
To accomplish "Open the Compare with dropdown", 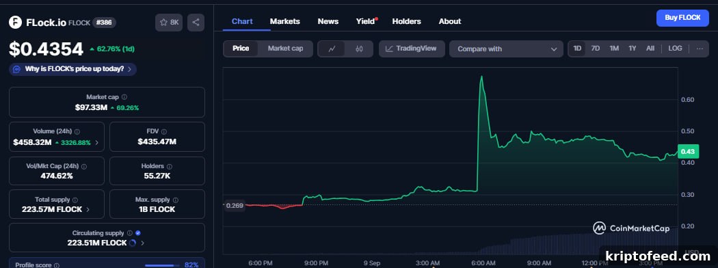I will click(x=507, y=49).
